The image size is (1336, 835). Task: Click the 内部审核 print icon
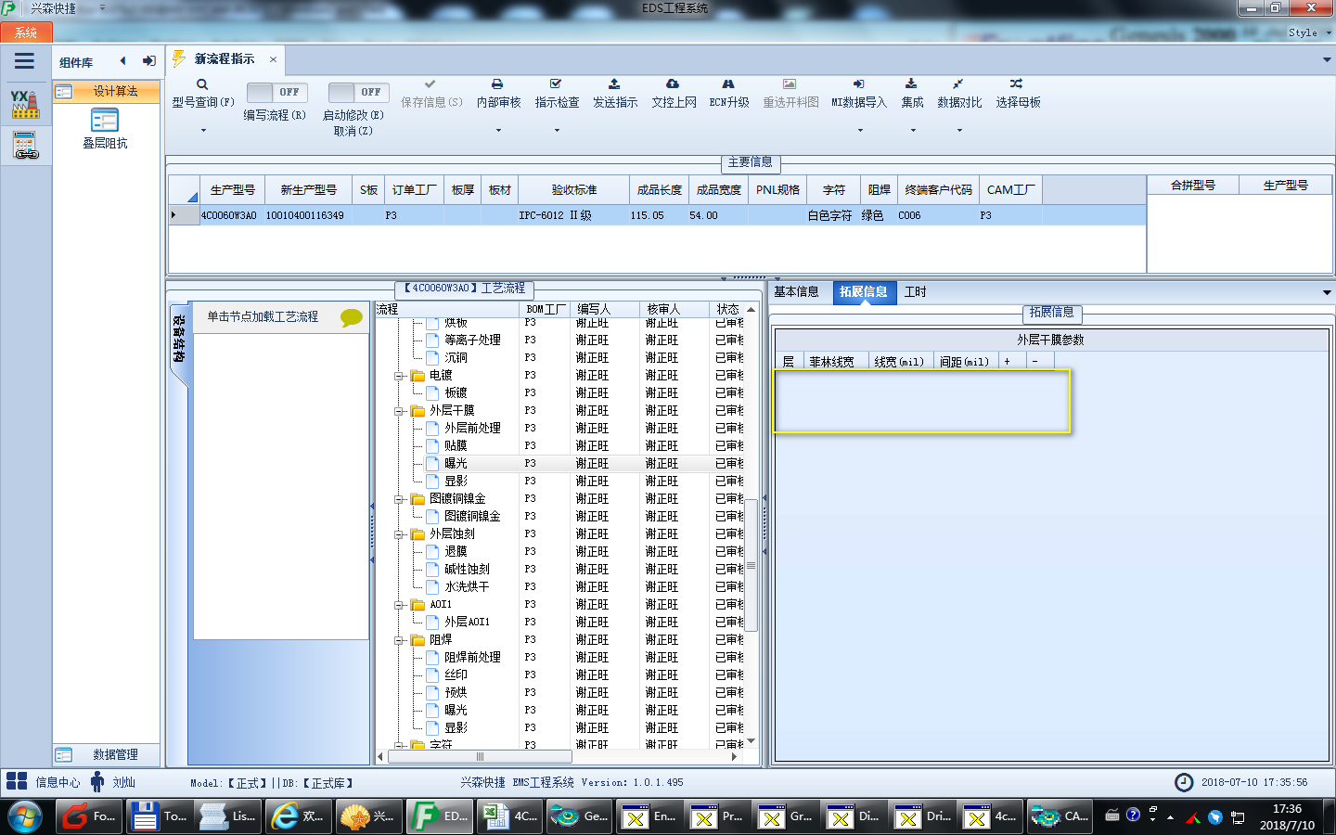coord(497,84)
